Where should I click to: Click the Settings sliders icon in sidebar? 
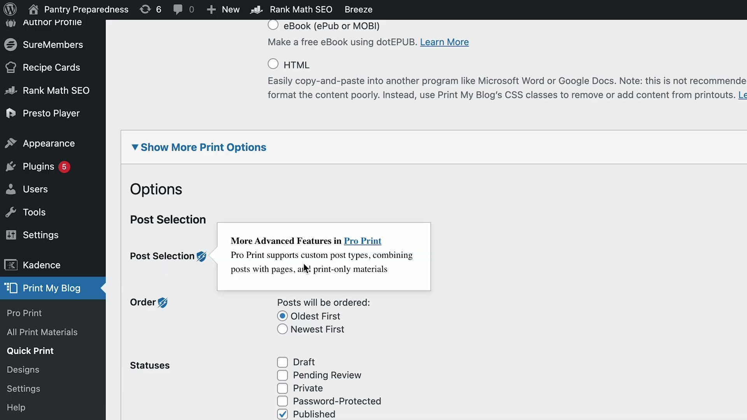coord(11,235)
